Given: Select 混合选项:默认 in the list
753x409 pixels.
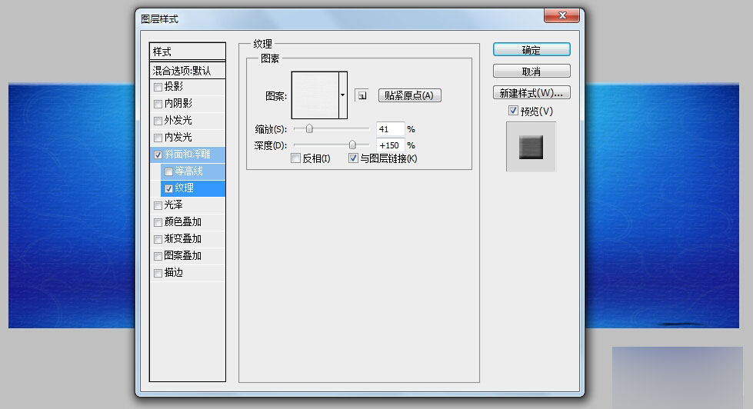Looking at the screenshot, I should 188,71.
